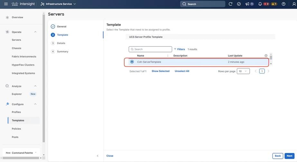The height and width of the screenshot is (162, 297).
Task: Click page number 1
Action: [x=262, y=71]
